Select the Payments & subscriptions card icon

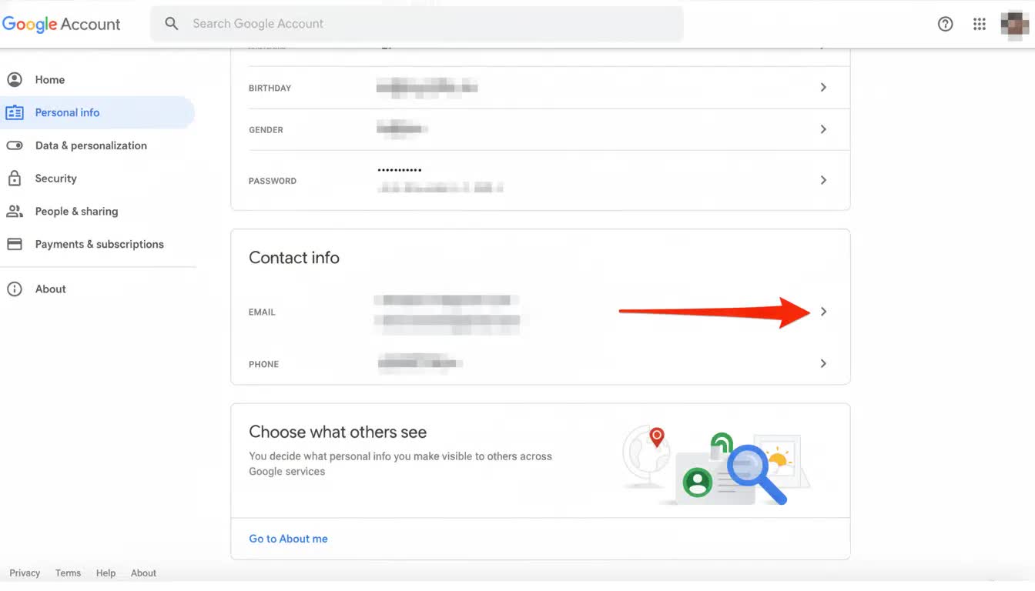(15, 243)
